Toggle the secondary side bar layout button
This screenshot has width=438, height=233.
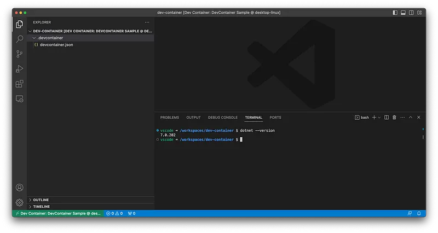coord(411,12)
